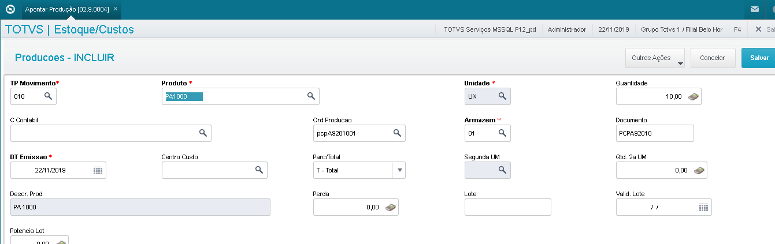Click into the C Contabil input field
Image resolution: width=775 pixels, height=244 pixels.
click(111, 133)
